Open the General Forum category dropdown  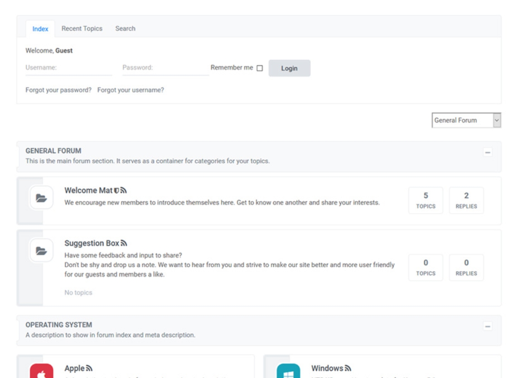[x=466, y=120]
